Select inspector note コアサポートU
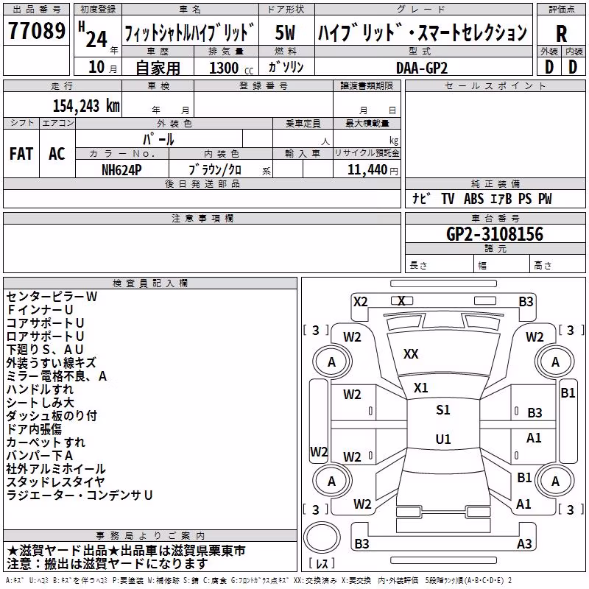The width and height of the screenshot is (589, 589). pyautogui.click(x=45, y=323)
